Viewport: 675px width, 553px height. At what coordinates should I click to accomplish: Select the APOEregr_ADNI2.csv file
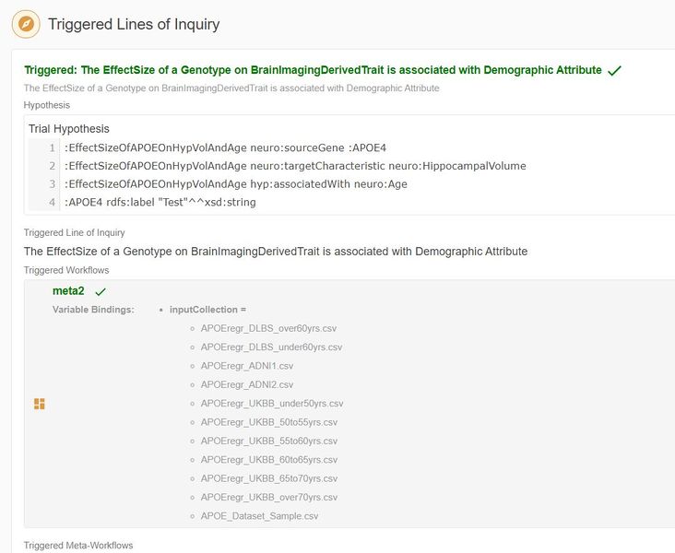246,384
